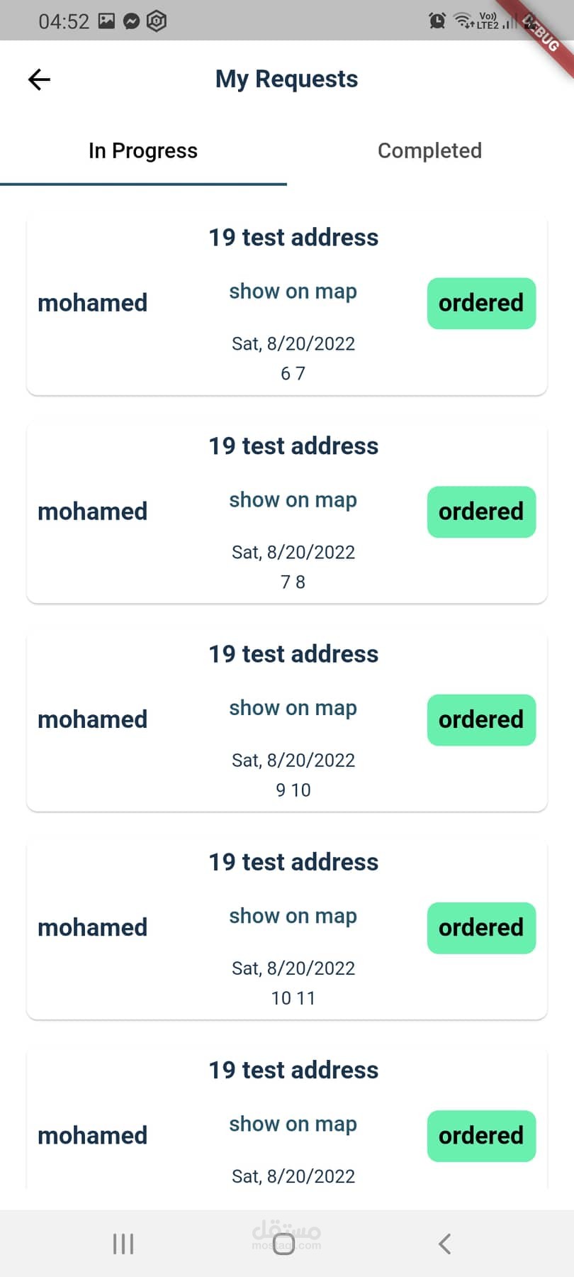Open Android recent apps button
574x1277 pixels.
click(123, 1244)
